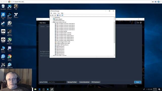Click the Back arrow in Device Manager toolbar
Viewport: 162px width, 91px height.
(51, 15)
